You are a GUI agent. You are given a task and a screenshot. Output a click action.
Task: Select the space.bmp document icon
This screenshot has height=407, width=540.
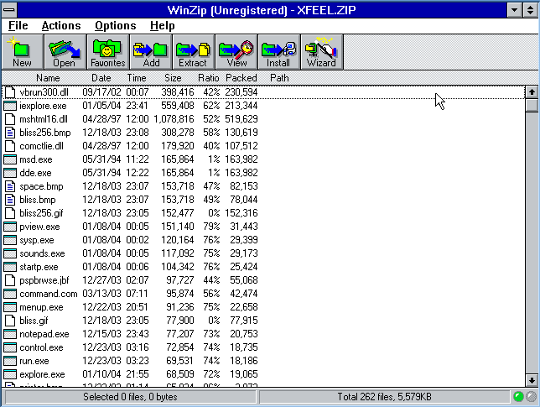tap(10, 186)
